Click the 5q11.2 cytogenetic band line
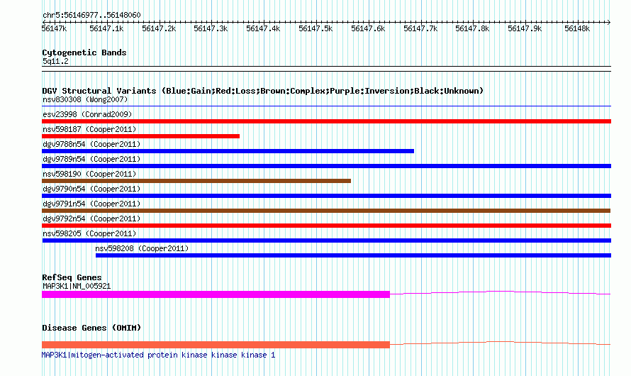This screenshot has width=631, height=376. click(x=326, y=69)
